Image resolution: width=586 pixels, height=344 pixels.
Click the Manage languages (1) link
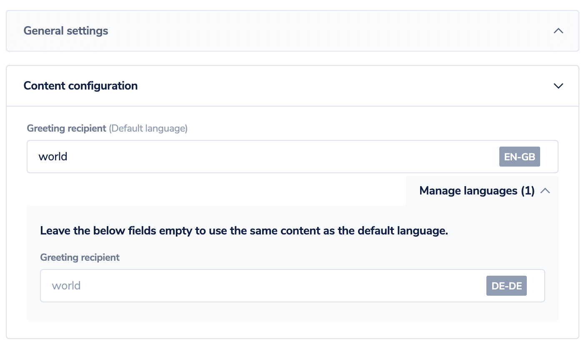477,190
